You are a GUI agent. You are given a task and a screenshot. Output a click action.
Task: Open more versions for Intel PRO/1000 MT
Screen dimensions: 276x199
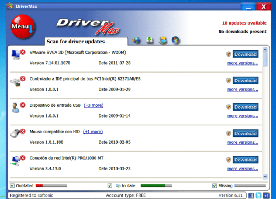[242, 169]
